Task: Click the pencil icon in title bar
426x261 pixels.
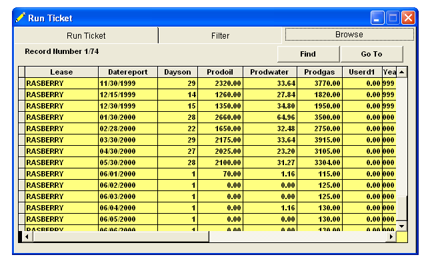Action: tap(21, 17)
